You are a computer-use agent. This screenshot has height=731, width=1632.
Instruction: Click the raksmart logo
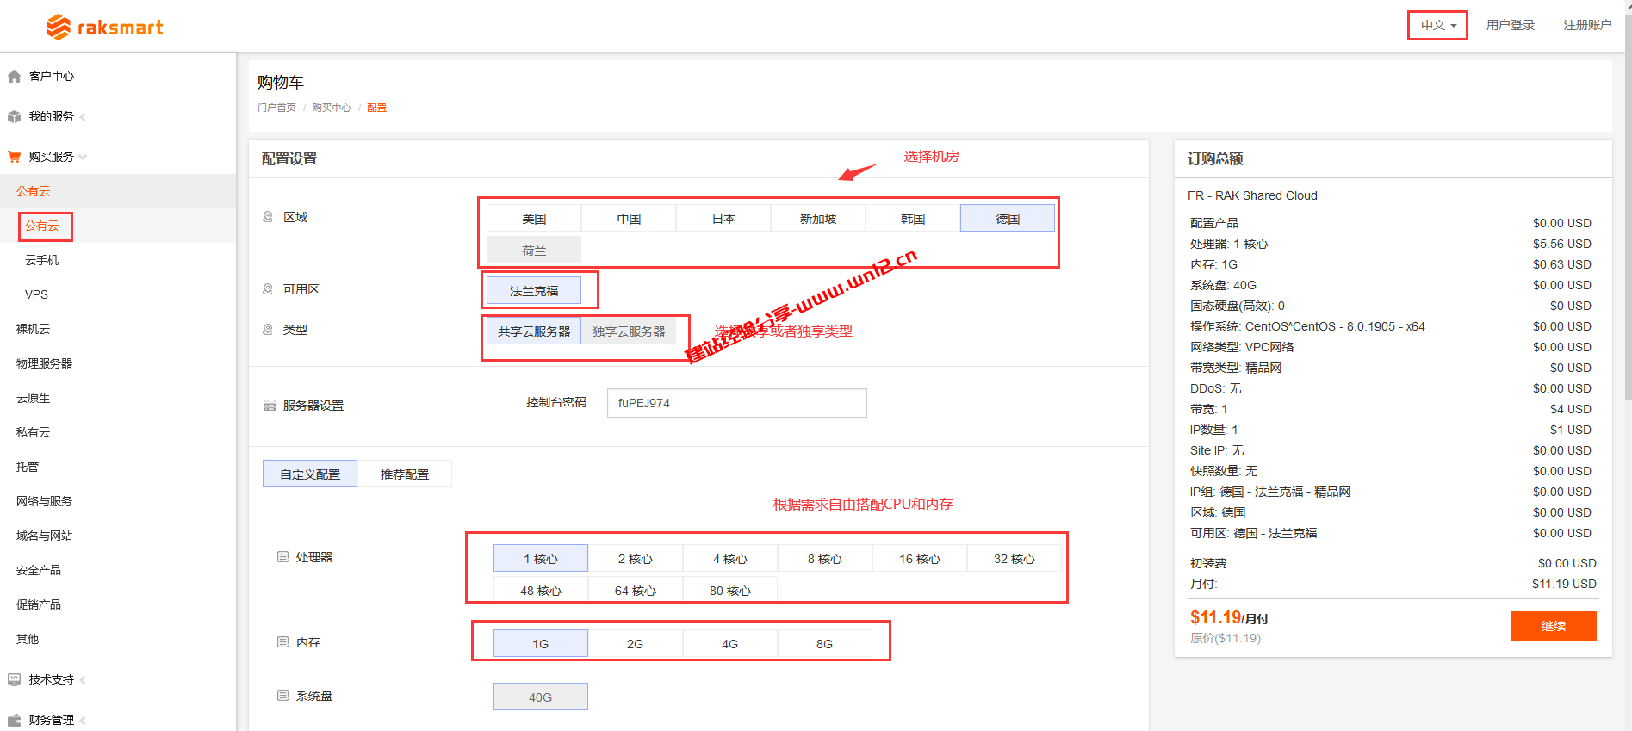pyautogui.click(x=104, y=28)
